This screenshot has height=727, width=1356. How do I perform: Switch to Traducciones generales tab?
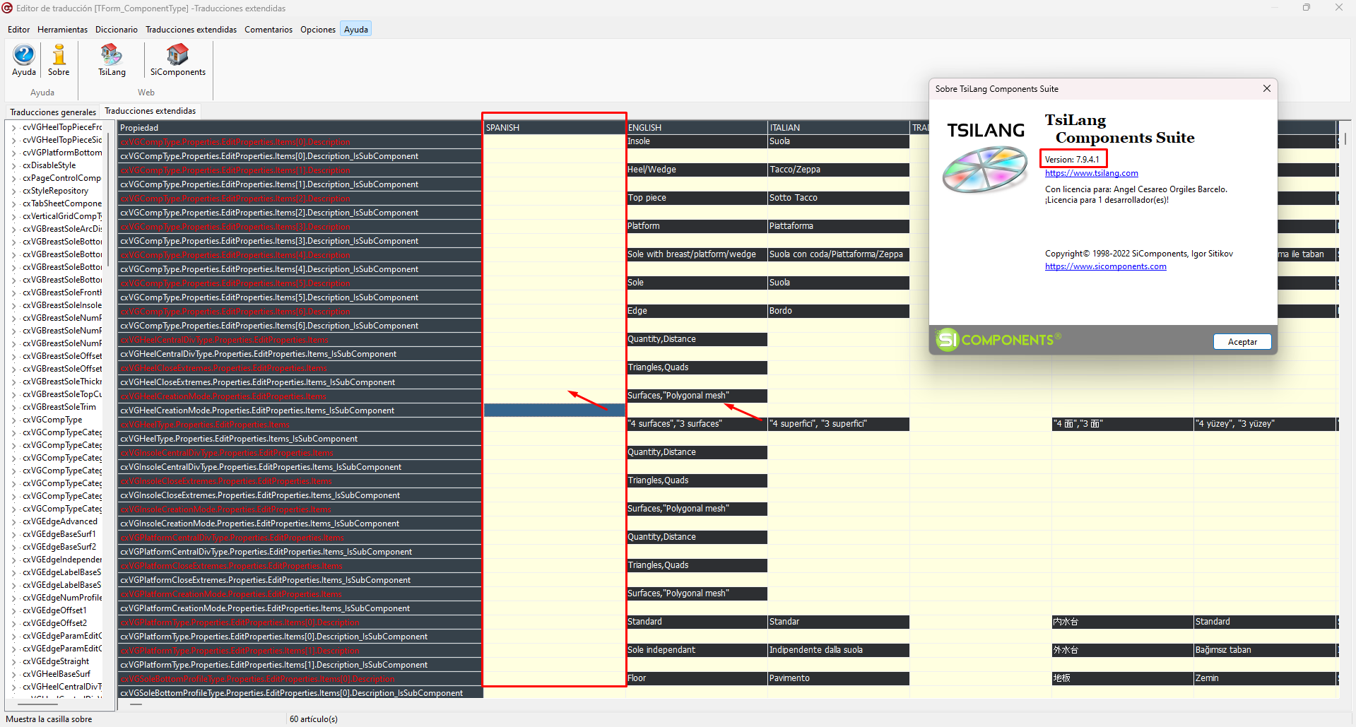[53, 112]
